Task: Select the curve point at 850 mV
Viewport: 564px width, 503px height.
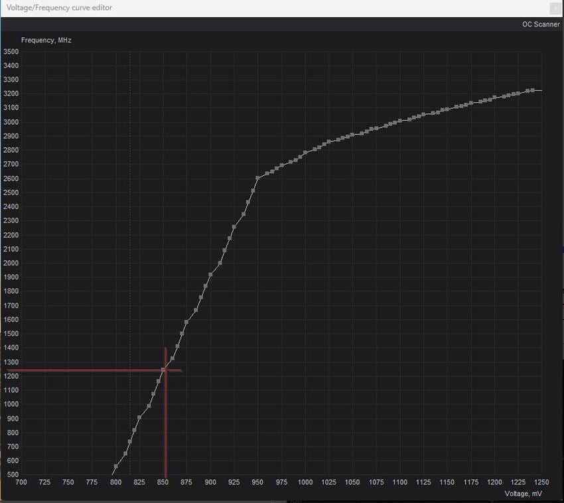Action: pos(163,370)
